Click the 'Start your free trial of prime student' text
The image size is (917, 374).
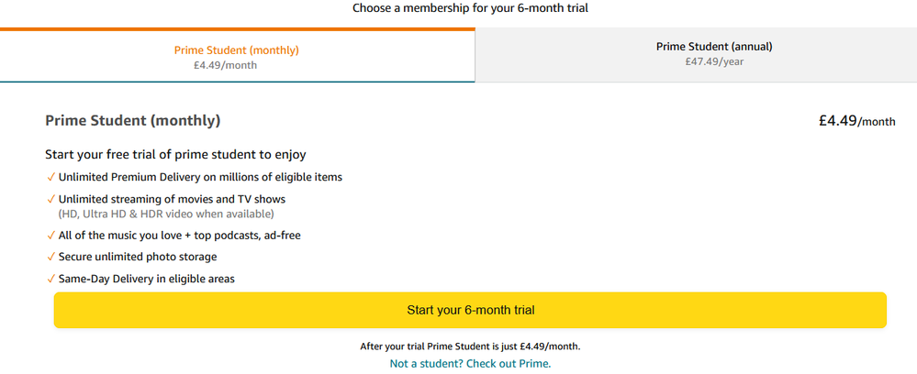point(175,154)
